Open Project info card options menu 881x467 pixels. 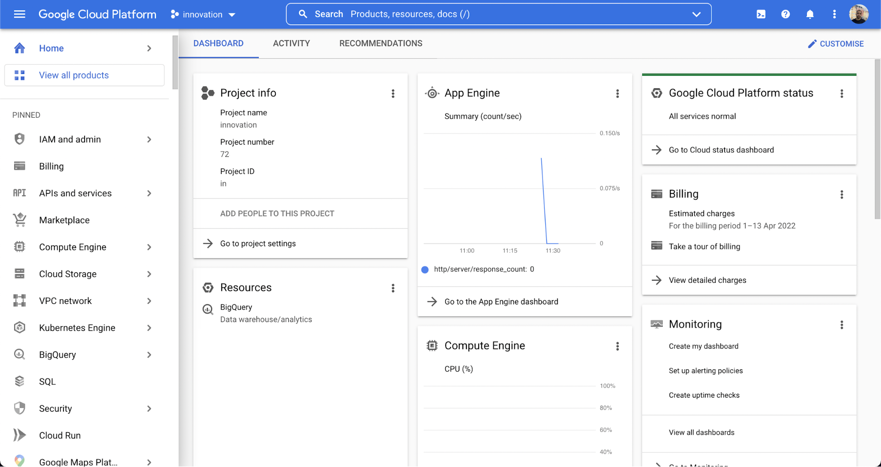[393, 93]
